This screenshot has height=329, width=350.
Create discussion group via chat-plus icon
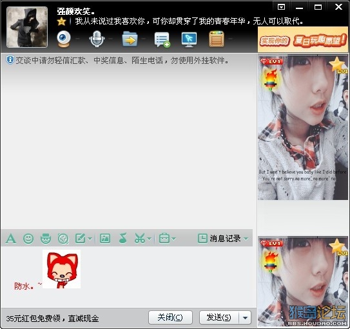pos(162,39)
